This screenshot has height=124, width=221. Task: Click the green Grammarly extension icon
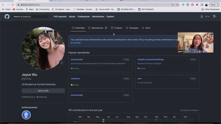[x=183, y=4]
